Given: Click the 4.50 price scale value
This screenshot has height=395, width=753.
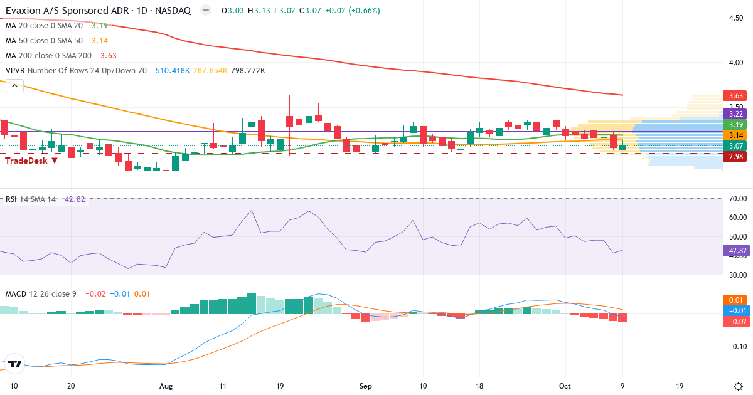Looking at the screenshot, I should [x=735, y=19].
